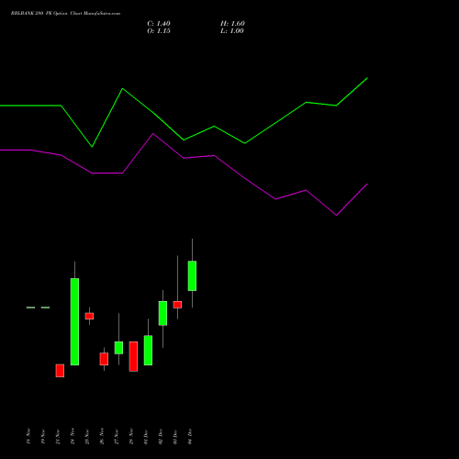Click the red candle for 21 Nov
459x459 pixels.
coord(60,371)
